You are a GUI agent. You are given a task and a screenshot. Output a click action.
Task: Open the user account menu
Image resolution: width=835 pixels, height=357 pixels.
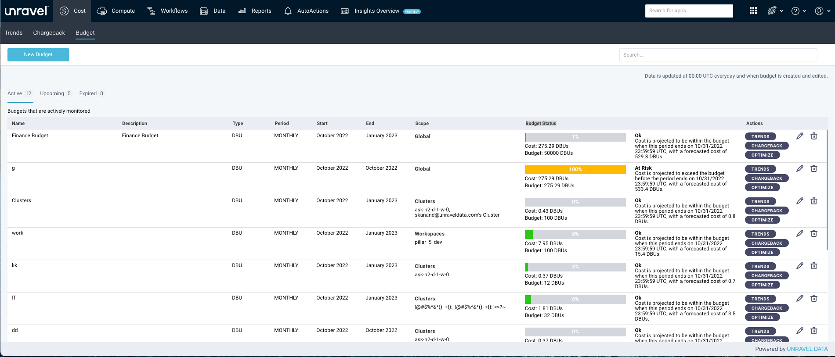coord(822,11)
